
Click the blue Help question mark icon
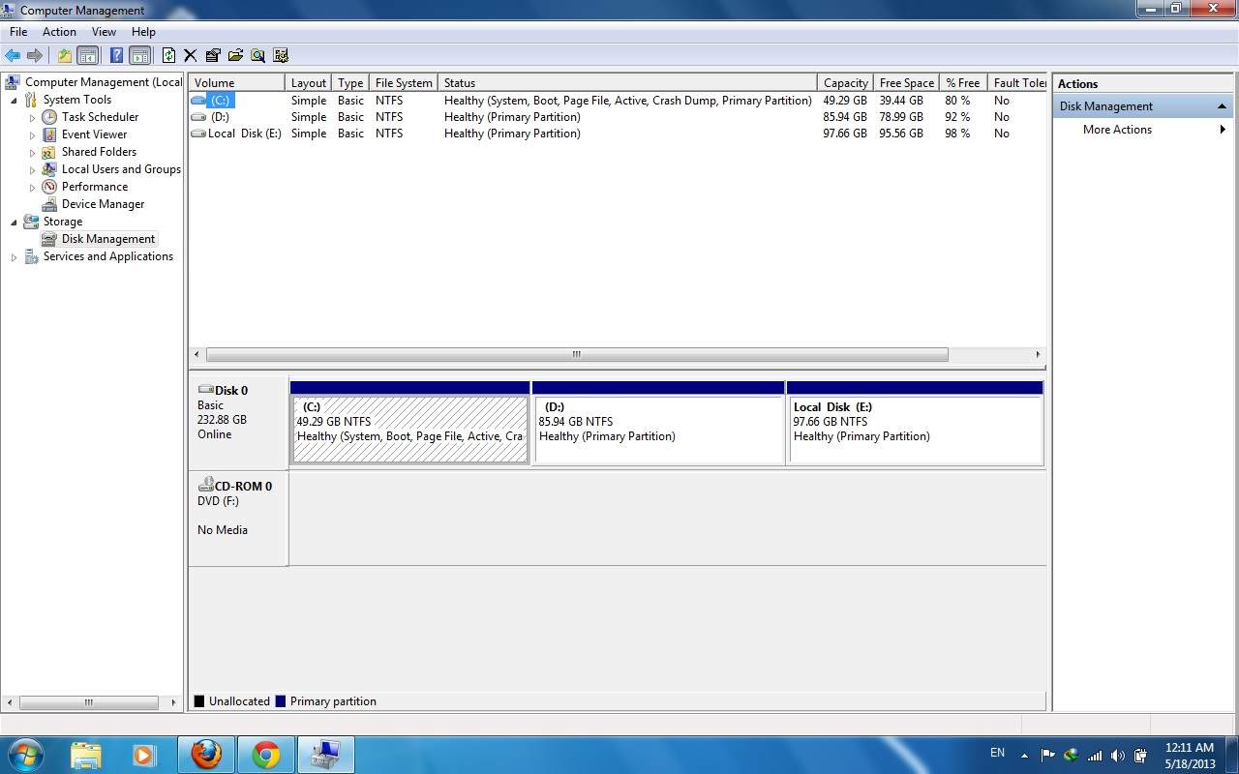pyautogui.click(x=116, y=56)
